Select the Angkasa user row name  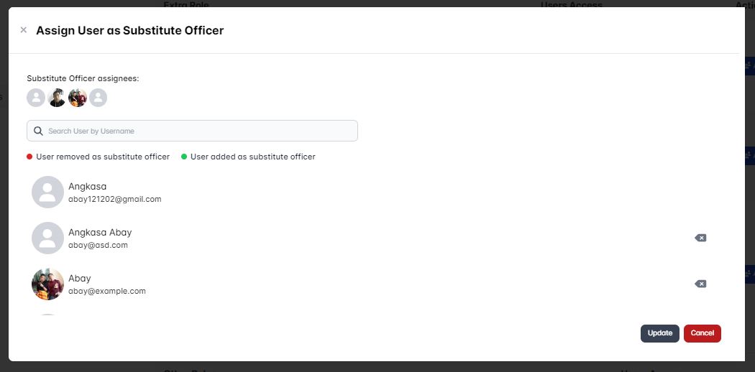point(87,186)
